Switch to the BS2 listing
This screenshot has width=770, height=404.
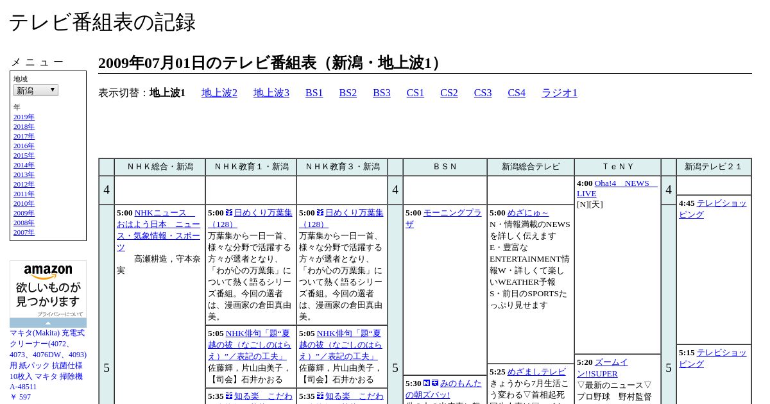(348, 93)
